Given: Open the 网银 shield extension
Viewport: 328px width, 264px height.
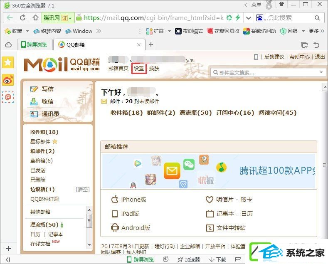Looking at the screenshot, I should 289,31.
